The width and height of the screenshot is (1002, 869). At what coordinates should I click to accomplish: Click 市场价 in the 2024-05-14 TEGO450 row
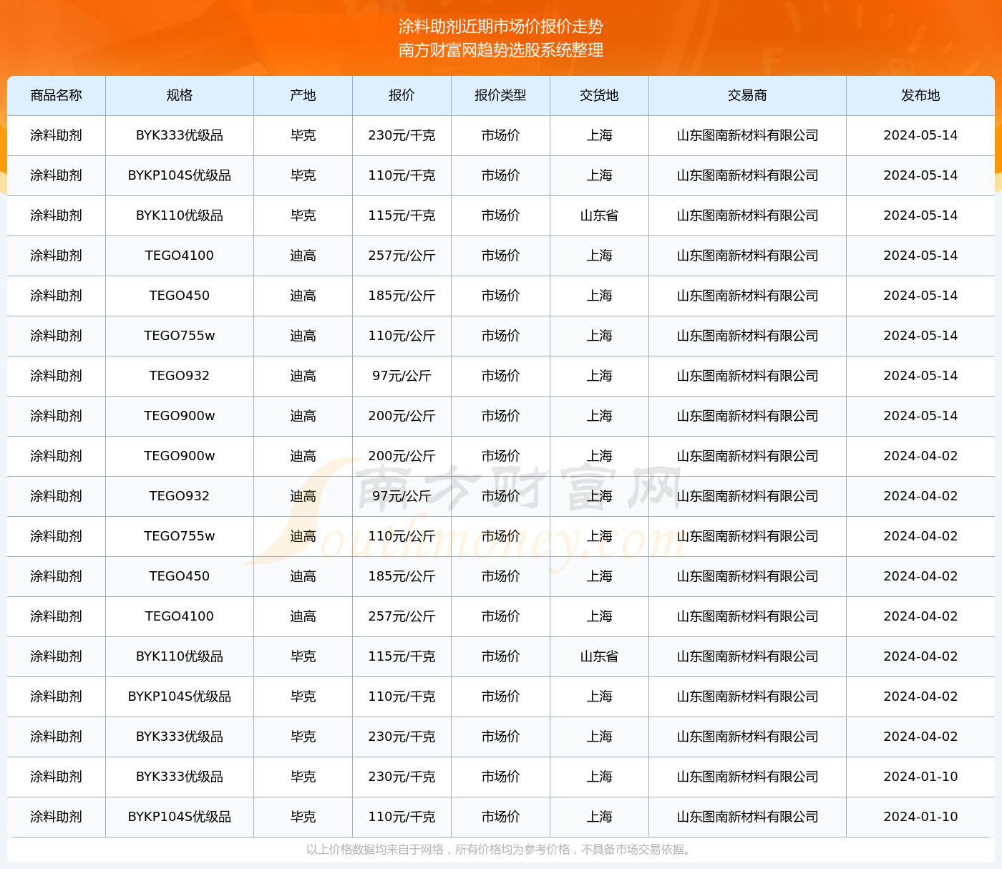click(500, 296)
